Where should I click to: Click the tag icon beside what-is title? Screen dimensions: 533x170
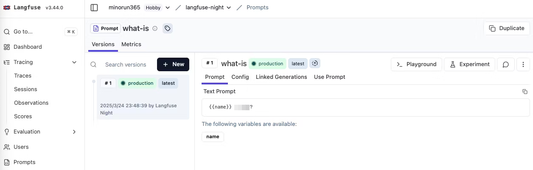click(168, 28)
